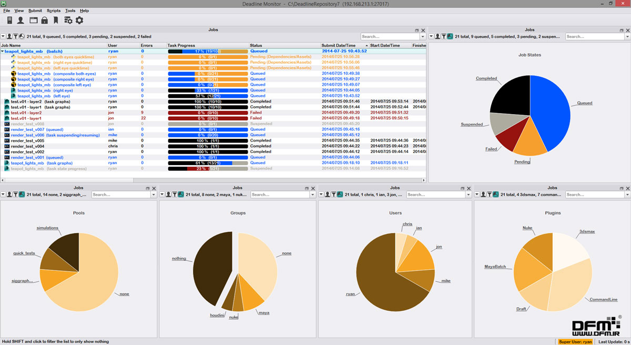Image resolution: width=631 pixels, height=345 pixels.
Task: Toggle the filter funnel in the top job list panel
Action: pyautogui.click(x=15, y=36)
